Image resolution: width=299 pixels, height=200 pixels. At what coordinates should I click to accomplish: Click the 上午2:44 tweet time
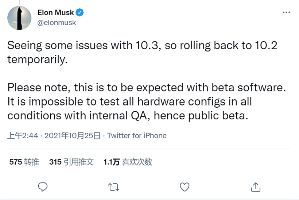tap(23, 136)
